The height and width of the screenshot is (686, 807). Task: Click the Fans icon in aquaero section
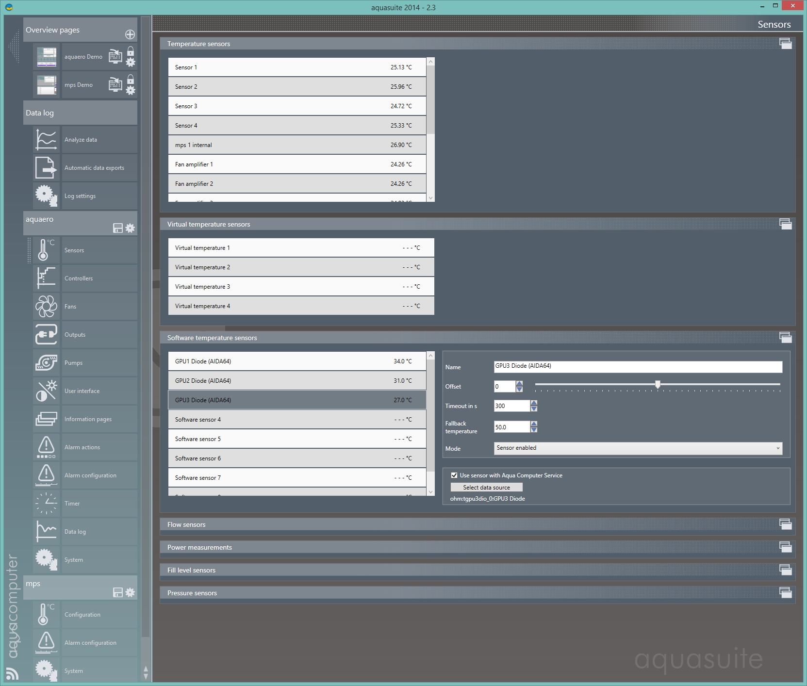46,307
